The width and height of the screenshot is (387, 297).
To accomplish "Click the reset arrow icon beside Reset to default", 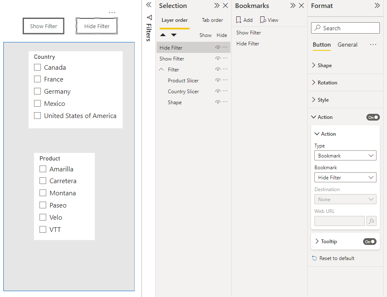I will coord(314,258).
